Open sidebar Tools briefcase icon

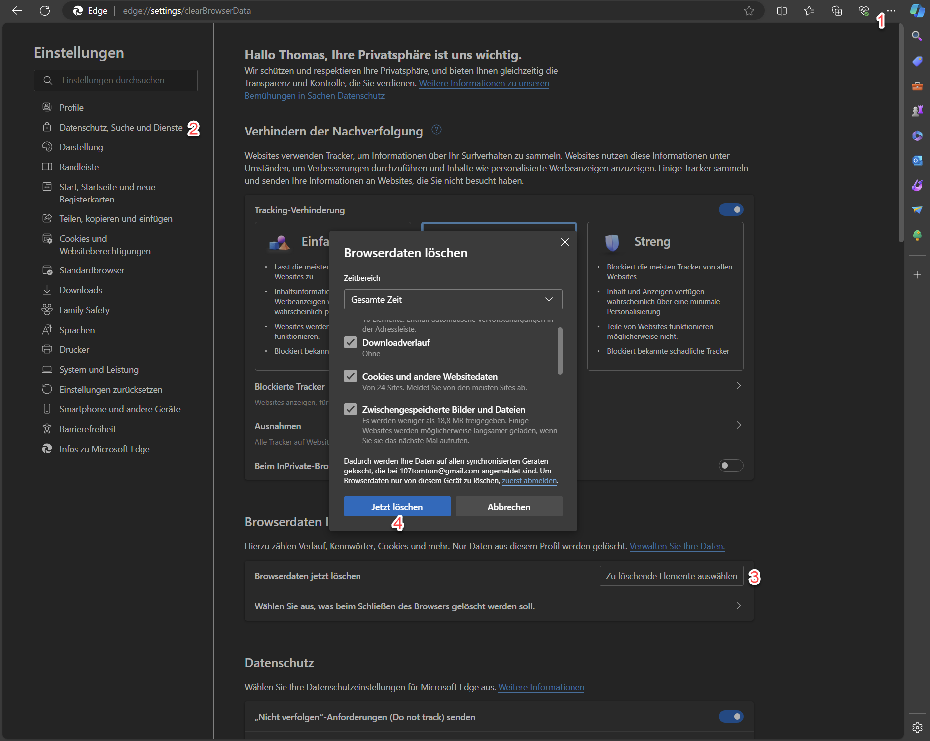click(917, 86)
